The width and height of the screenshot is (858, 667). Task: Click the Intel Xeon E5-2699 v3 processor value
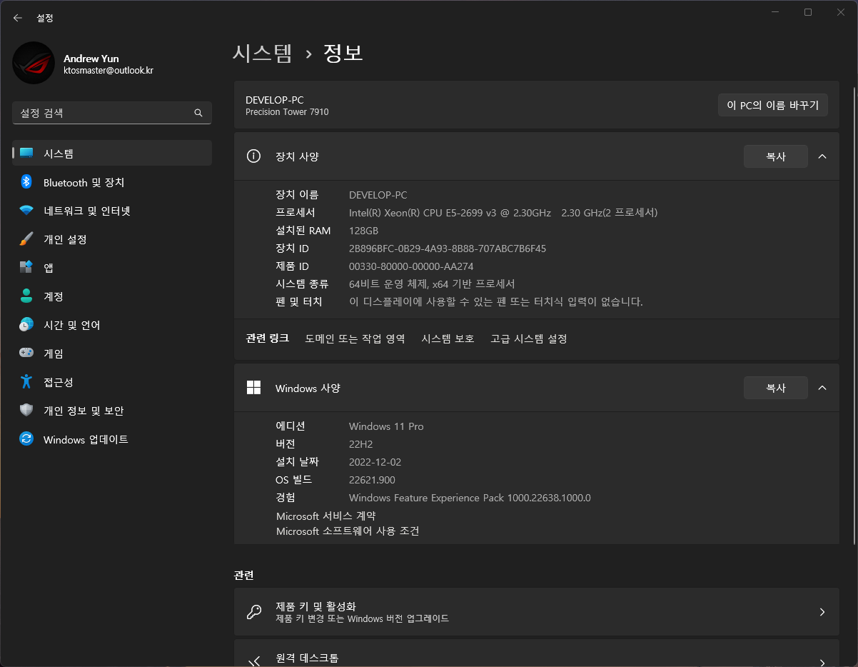click(503, 213)
